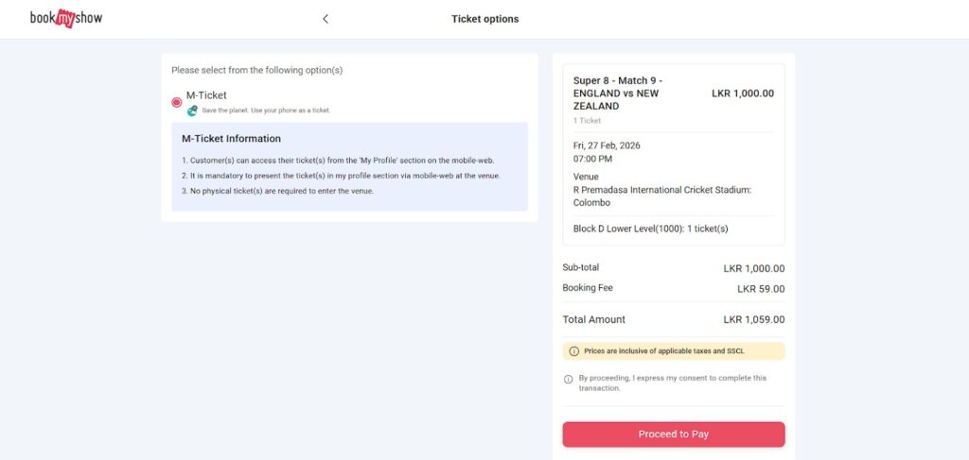Image resolution: width=969 pixels, height=460 pixels.
Task: Click the Sub-total label
Action: (x=580, y=268)
